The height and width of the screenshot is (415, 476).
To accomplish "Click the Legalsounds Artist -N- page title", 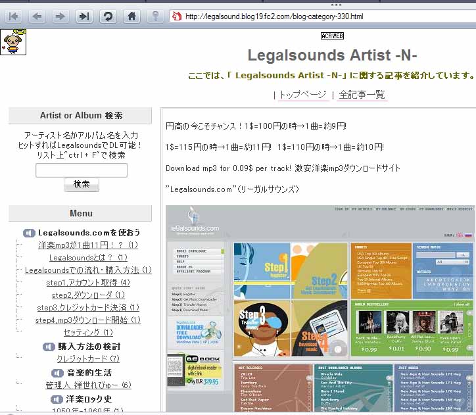I will click(333, 55).
